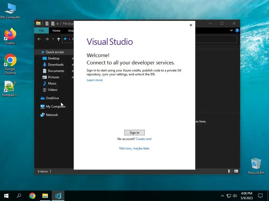Open Firefox desktop shortcut
This screenshot has width=269, height=201.
click(x=10, y=36)
